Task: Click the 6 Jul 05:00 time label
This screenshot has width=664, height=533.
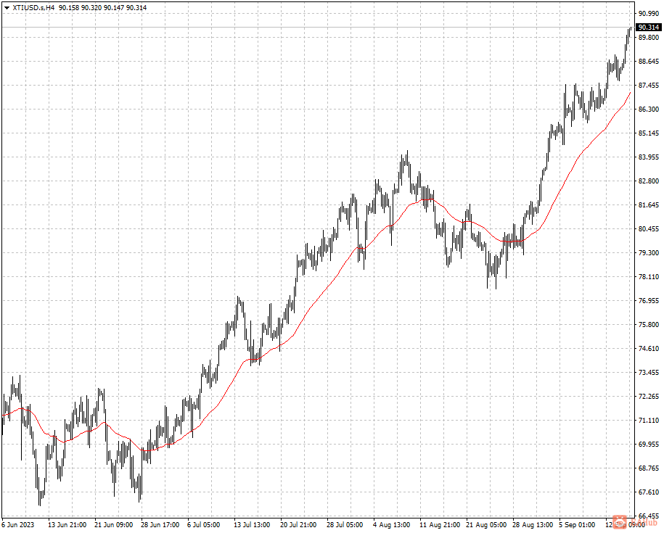Action: pyautogui.click(x=204, y=525)
